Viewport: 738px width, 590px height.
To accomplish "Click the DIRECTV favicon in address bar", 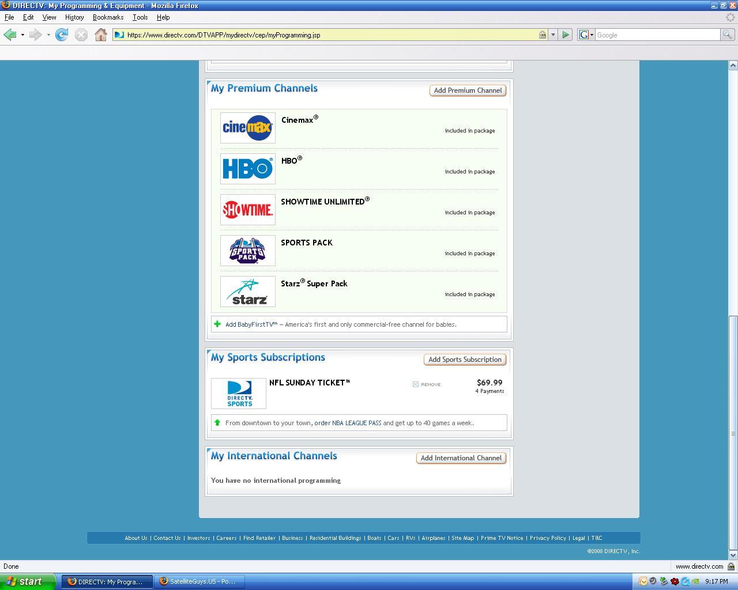I will click(119, 35).
